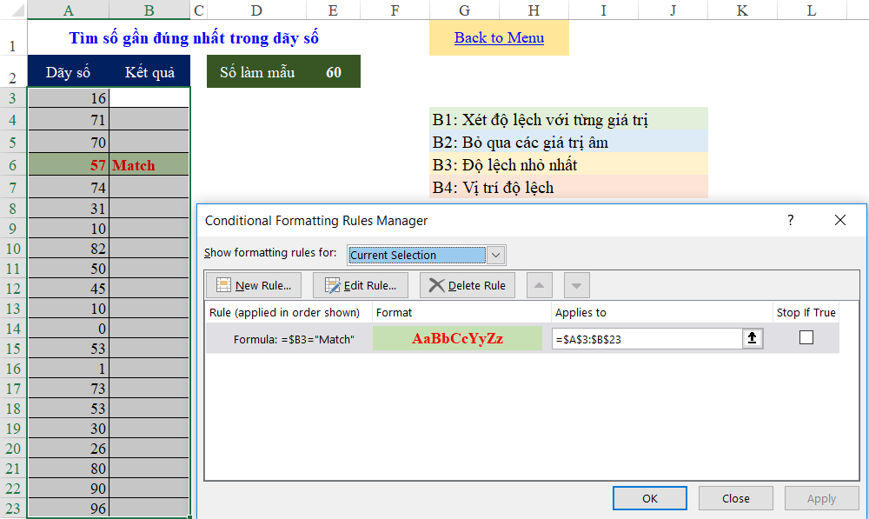Click the collapse dialog range selector icon

pos(753,339)
